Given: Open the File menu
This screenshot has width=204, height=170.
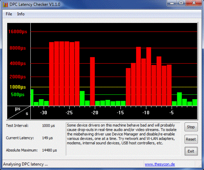Looking at the screenshot, I should tap(9, 14).
